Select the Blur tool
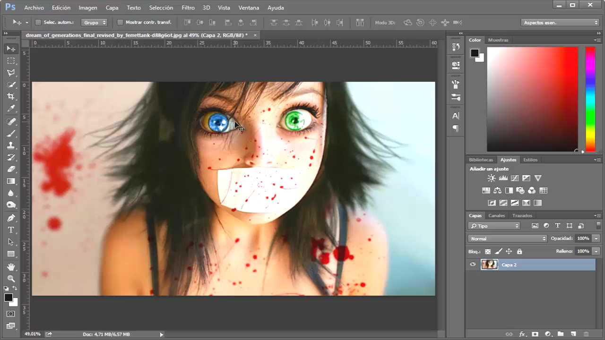This screenshot has height=340, width=605. click(x=11, y=193)
